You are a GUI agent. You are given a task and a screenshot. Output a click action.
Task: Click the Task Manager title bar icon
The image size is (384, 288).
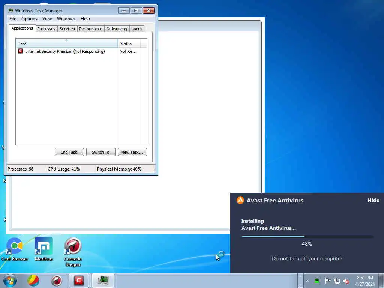(x=10, y=11)
